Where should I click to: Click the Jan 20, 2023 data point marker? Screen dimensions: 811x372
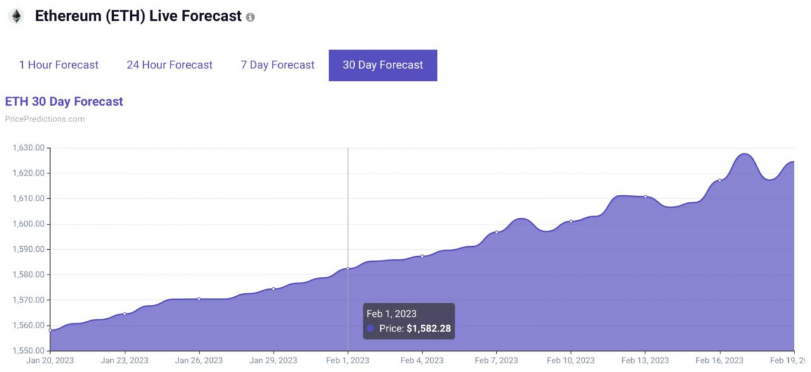coord(50,330)
